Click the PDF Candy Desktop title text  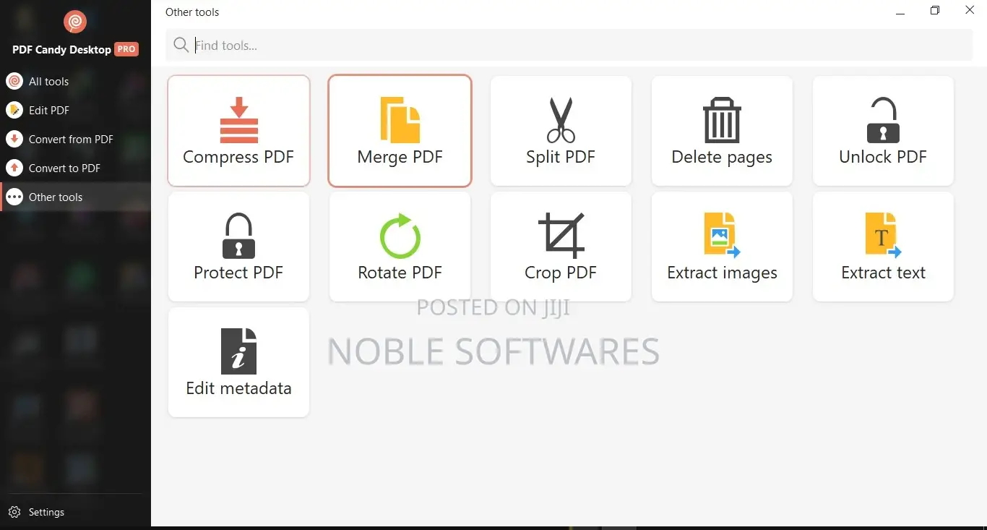[61, 50]
